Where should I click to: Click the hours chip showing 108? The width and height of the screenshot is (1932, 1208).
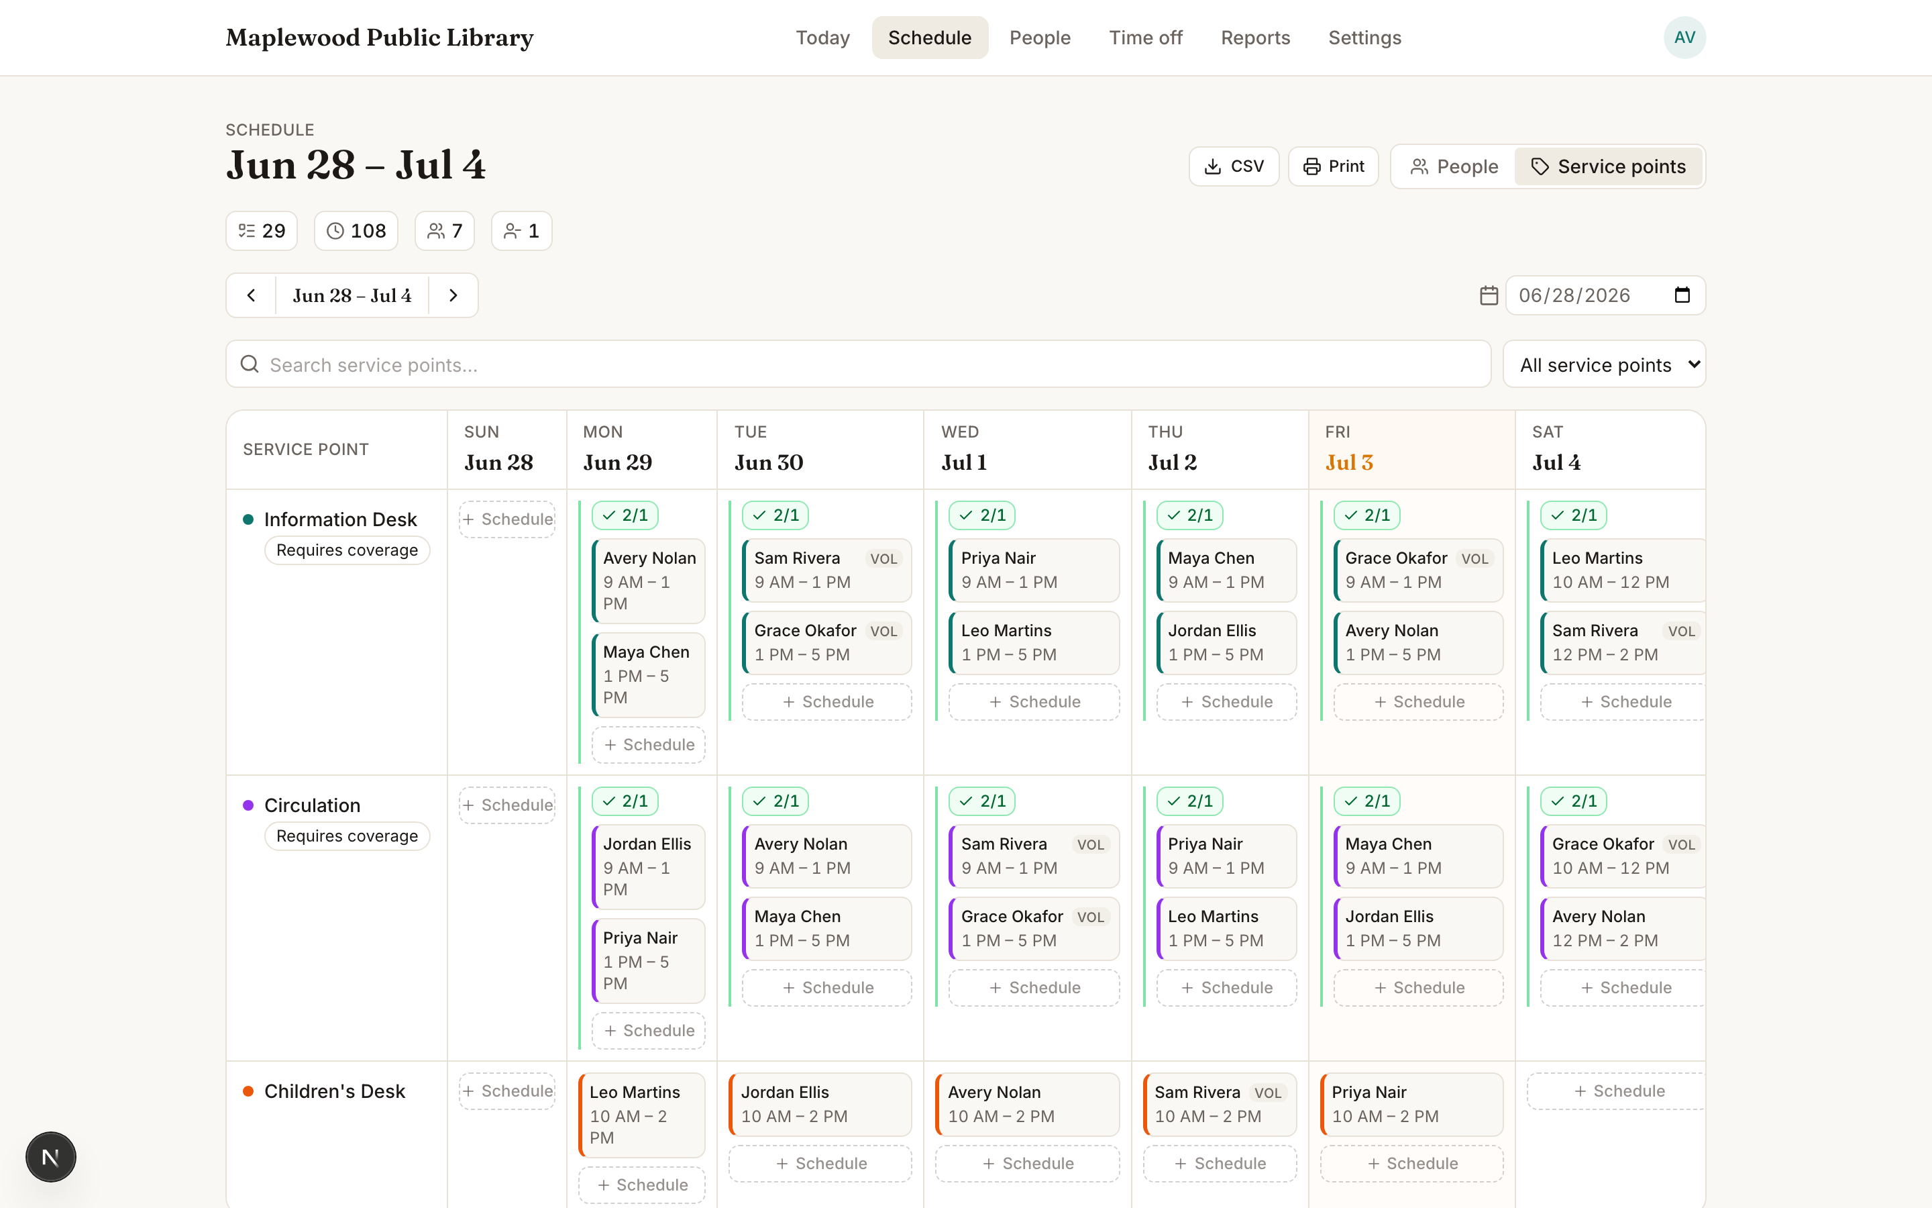click(356, 231)
